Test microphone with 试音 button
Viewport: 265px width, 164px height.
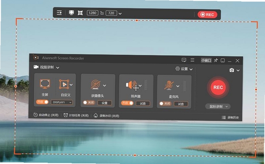(181, 104)
